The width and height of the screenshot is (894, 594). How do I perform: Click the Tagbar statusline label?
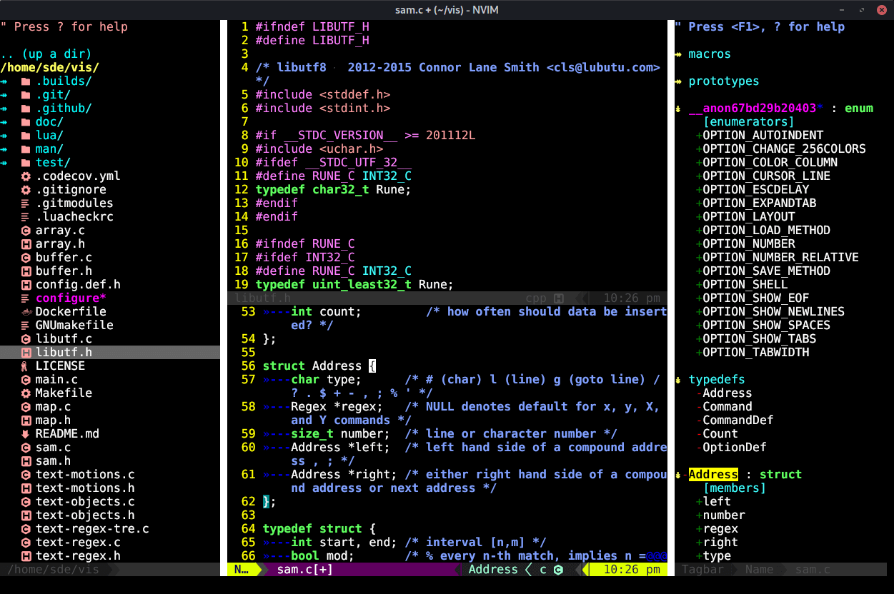(x=702, y=570)
